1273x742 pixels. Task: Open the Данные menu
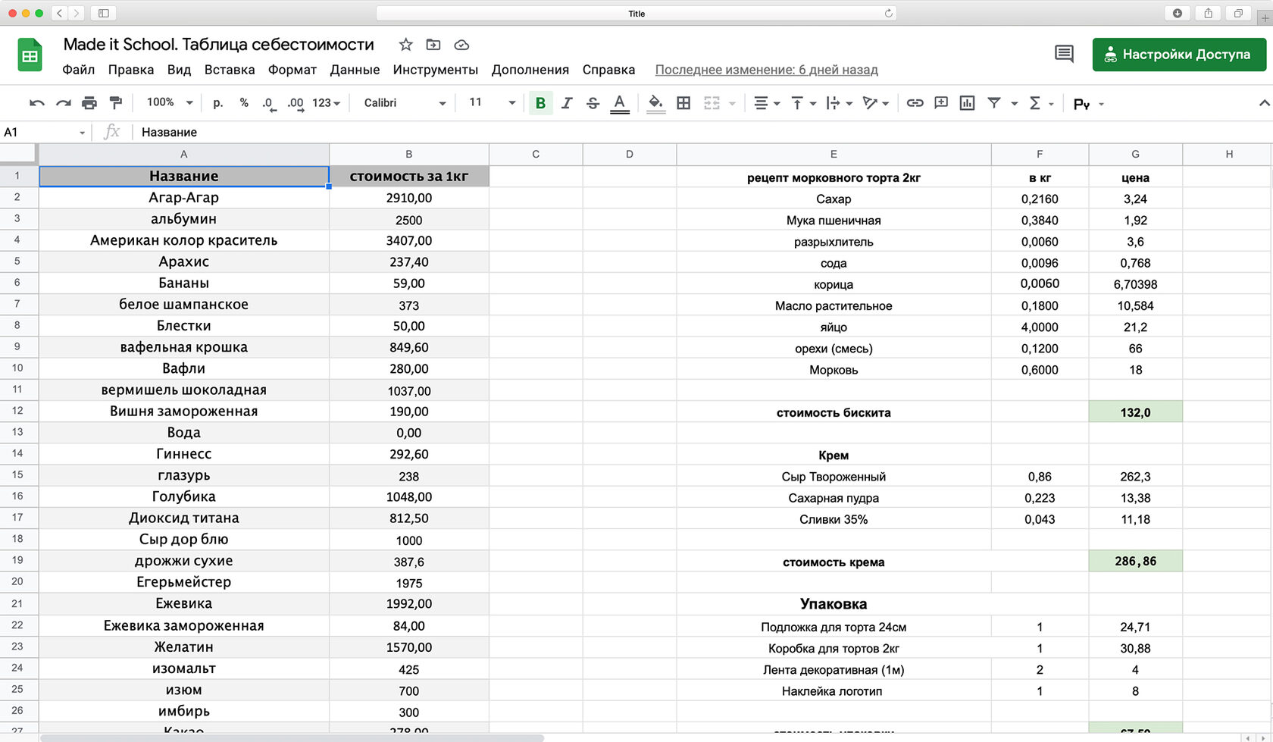pyautogui.click(x=355, y=70)
